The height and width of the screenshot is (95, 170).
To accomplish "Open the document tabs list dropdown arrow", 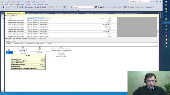I will click(x=158, y=13).
